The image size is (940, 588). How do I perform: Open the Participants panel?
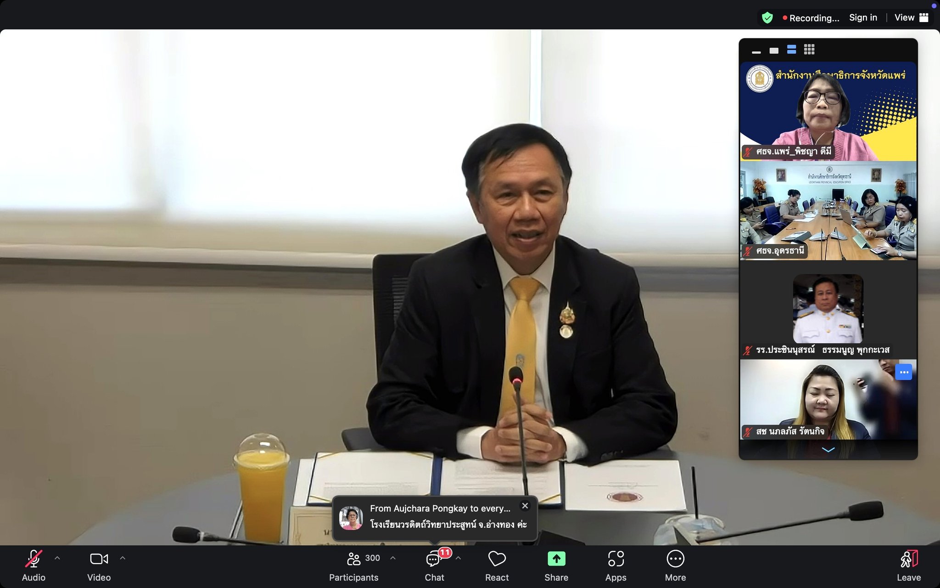pos(354,559)
